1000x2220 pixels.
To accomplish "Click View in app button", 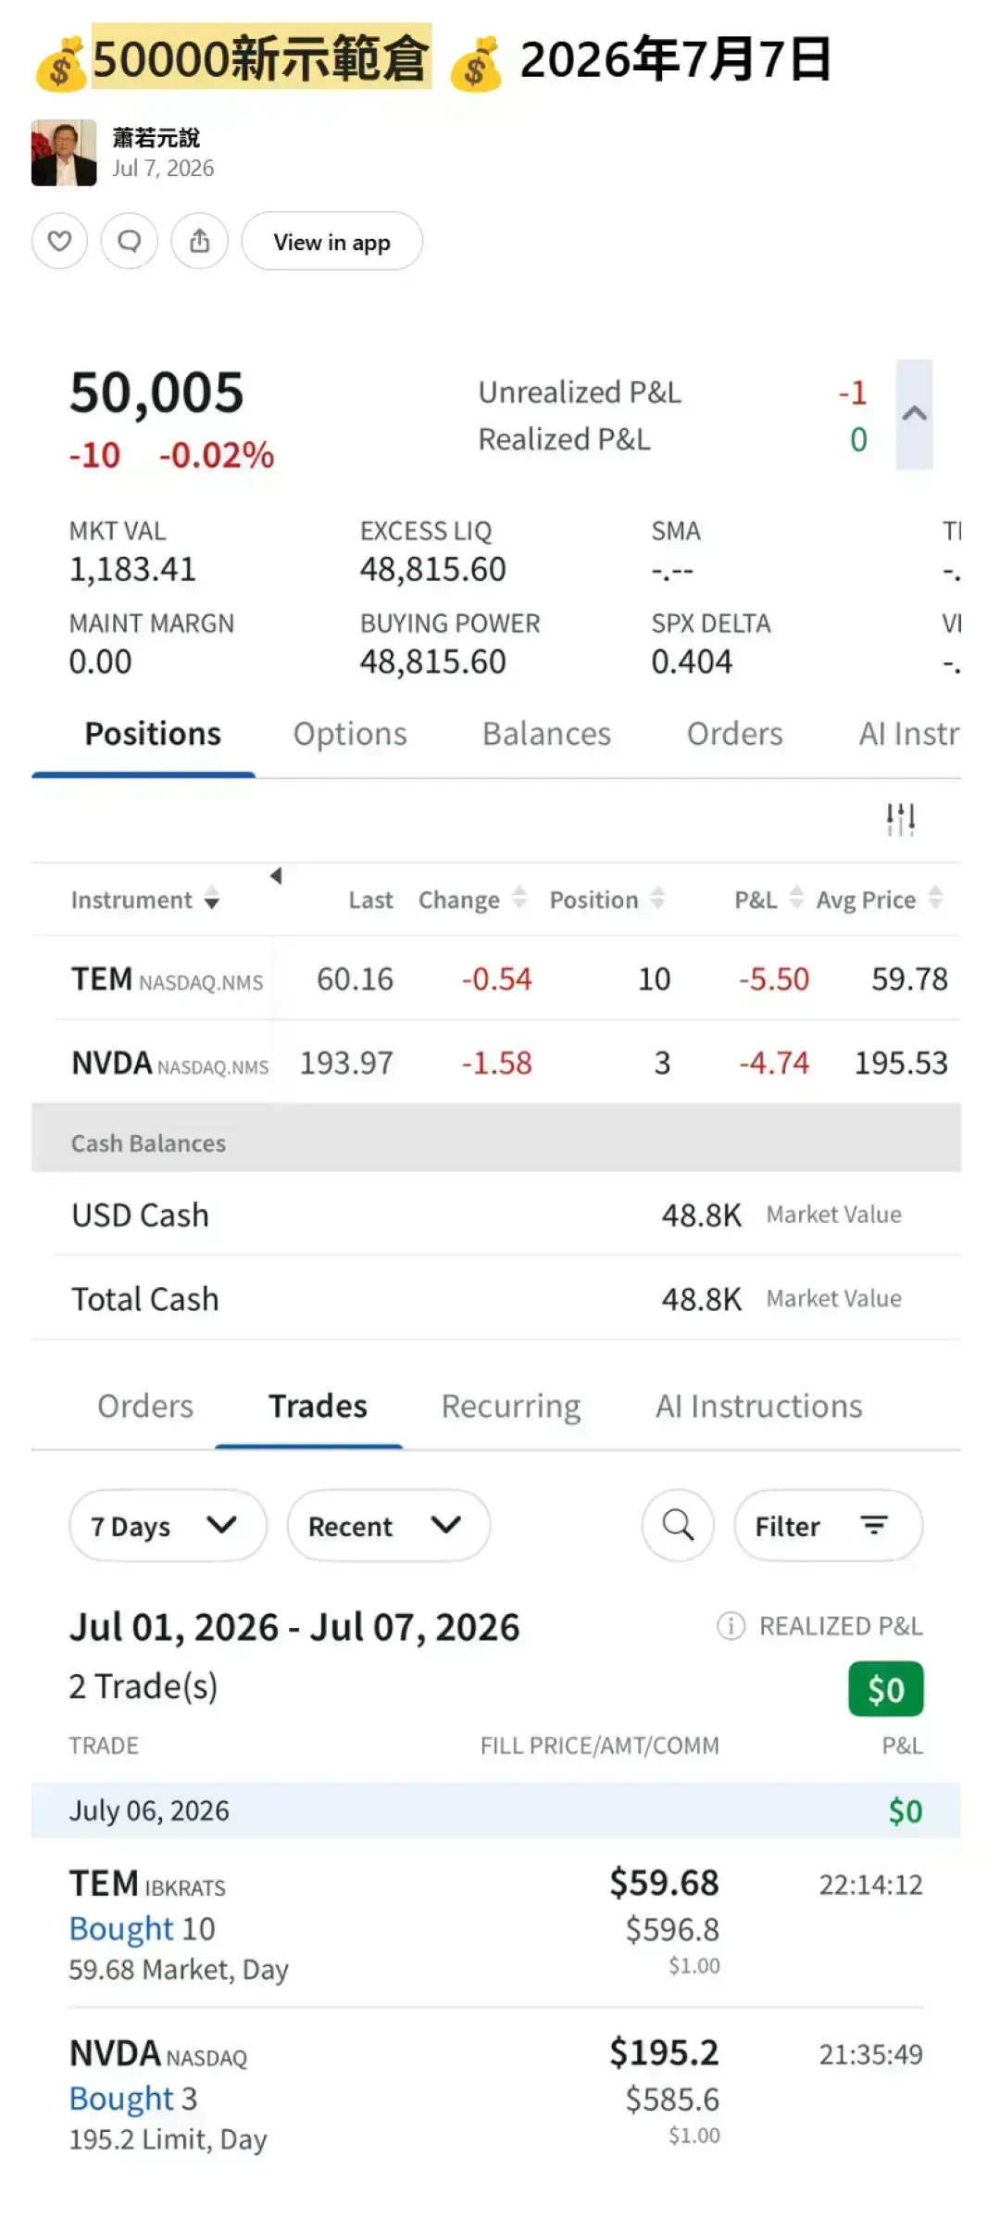I will [x=332, y=241].
